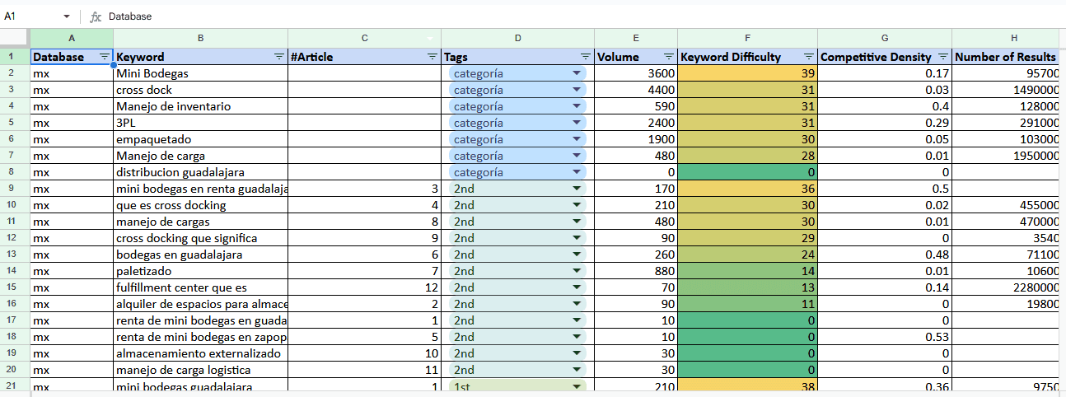Image resolution: width=1066 pixels, height=397 pixels.
Task: Click the Competitive Density filter icon
Action: tap(943, 57)
